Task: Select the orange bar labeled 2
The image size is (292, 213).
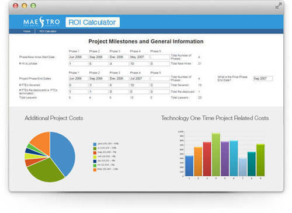Action: 198,162
